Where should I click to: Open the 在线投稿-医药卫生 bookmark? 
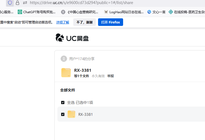[x=187, y=12]
